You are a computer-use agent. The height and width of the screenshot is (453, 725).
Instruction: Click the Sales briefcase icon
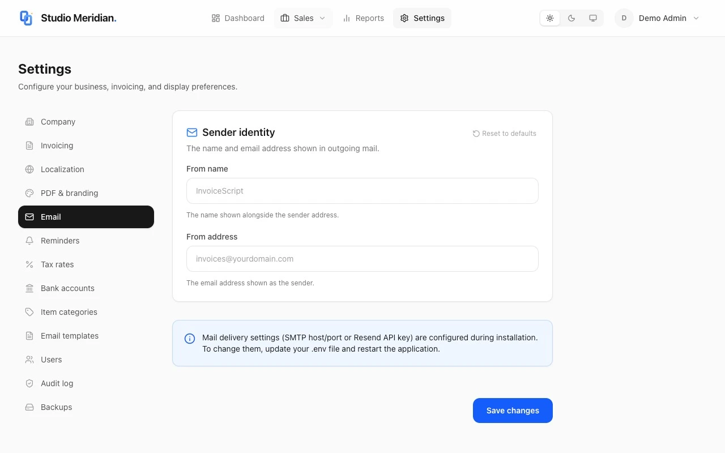pos(285,18)
